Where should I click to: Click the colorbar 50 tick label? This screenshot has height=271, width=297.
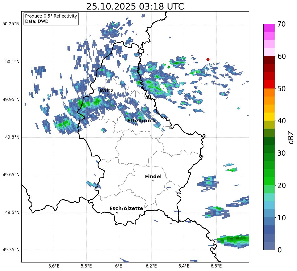click(x=281, y=89)
